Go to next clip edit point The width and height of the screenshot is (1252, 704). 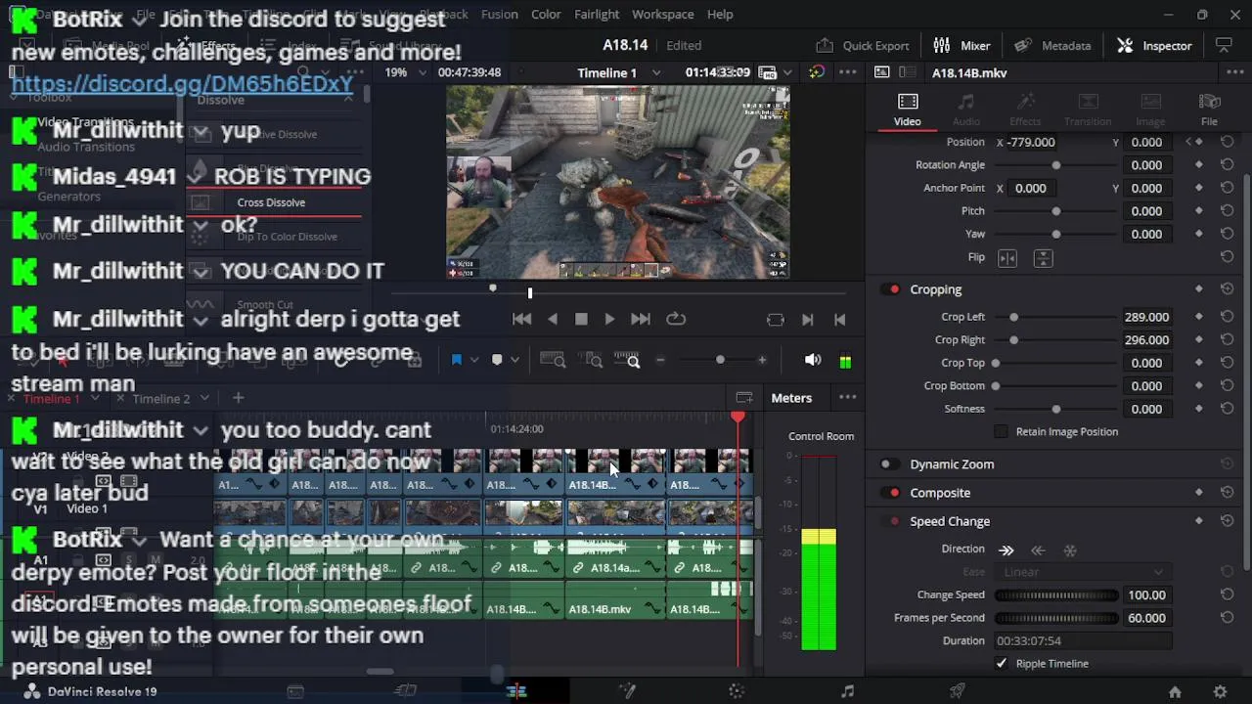click(807, 320)
